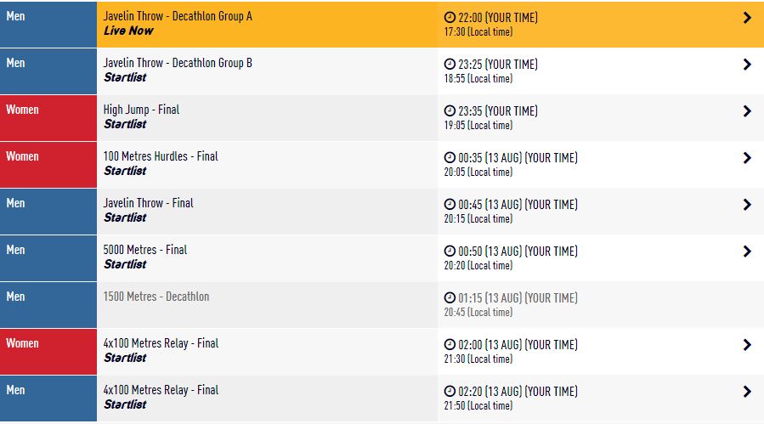
Task: Click the 100 Metres Hurdles Final chevron arrow
Action: coord(747,158)
